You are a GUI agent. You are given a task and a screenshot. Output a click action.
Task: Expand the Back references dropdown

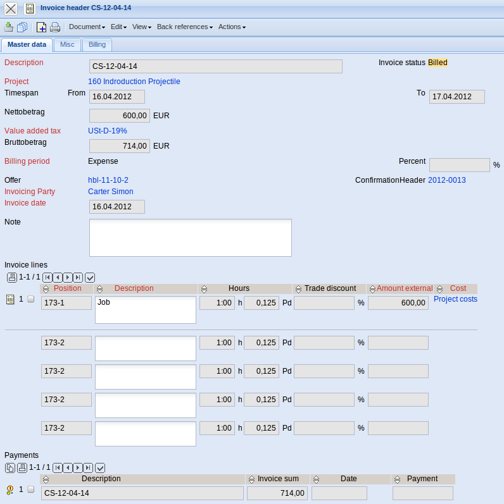(x=185, y=27)
